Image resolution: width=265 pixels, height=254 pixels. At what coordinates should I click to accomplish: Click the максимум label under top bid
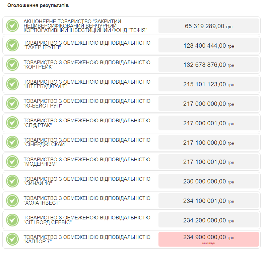[209, 243]
